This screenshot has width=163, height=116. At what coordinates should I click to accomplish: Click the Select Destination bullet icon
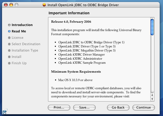(9, 44)
